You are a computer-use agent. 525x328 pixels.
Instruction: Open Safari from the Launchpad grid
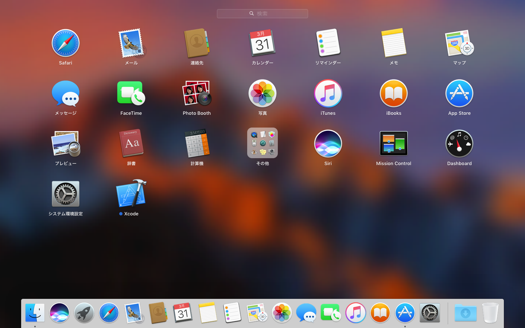pyautogui.click(x=66, y=43)
